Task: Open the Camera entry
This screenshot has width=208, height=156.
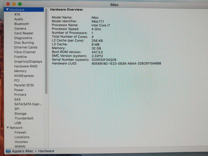Action: [x=20, y=29]
